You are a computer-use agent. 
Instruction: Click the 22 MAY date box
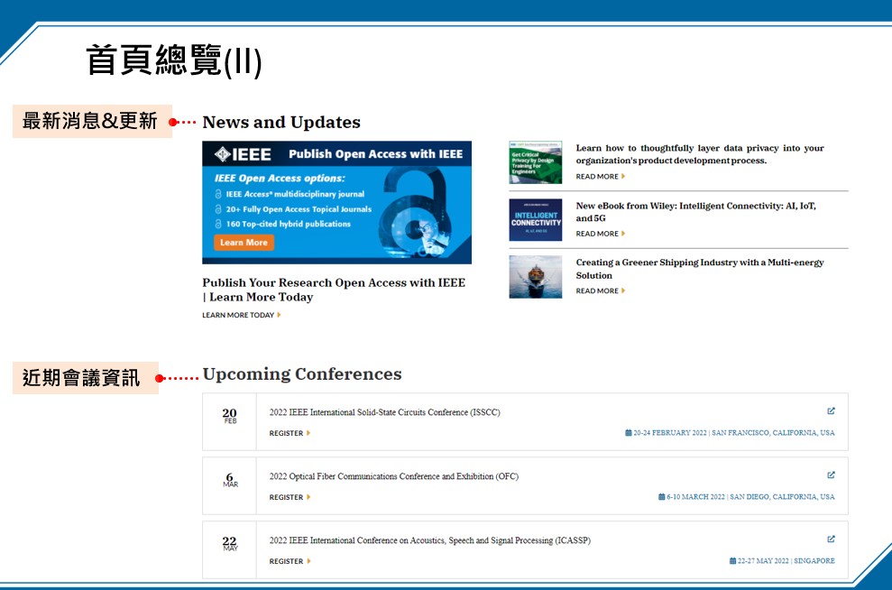pyautogui.click(x=230, y=549)
